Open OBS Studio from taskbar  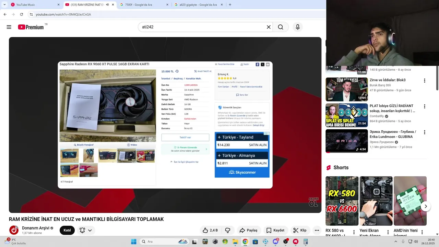[285, 242]
